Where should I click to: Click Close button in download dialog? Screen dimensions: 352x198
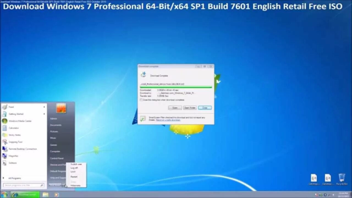pyautogui.click(x=205, y=108)
